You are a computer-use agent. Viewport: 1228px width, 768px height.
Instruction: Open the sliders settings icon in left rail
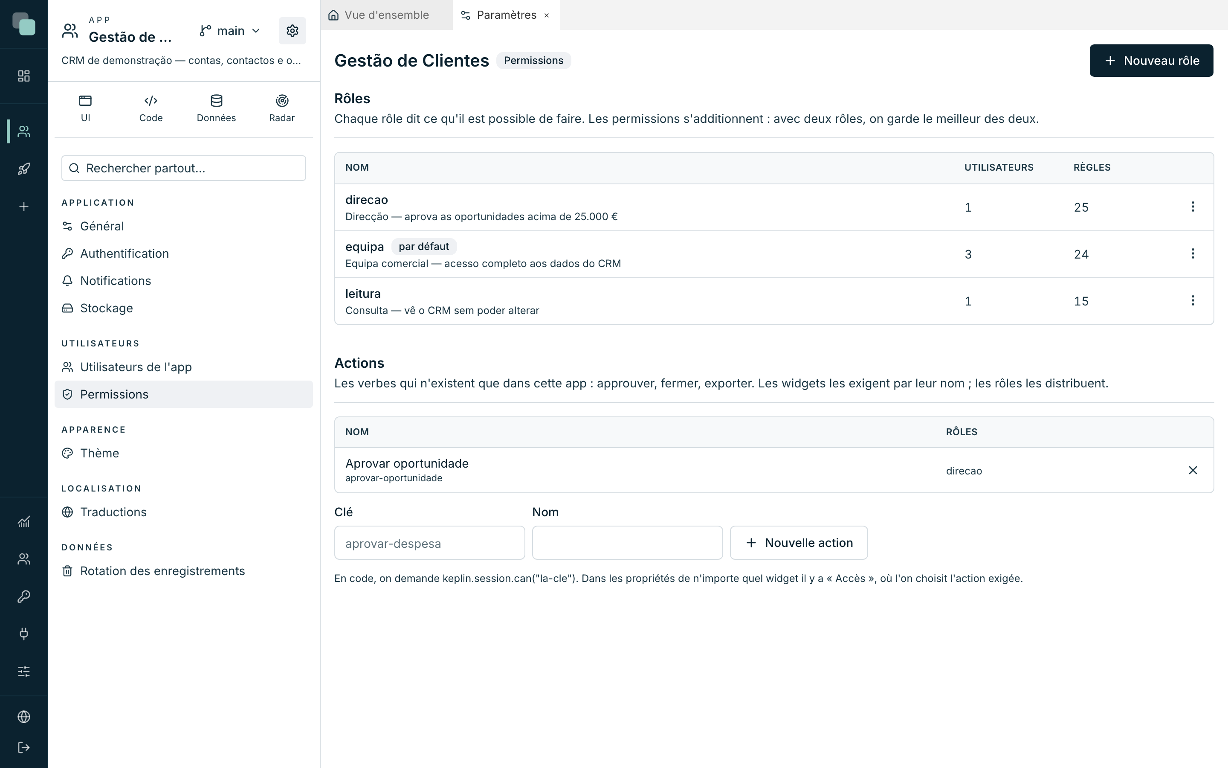(x=24, y=672)
